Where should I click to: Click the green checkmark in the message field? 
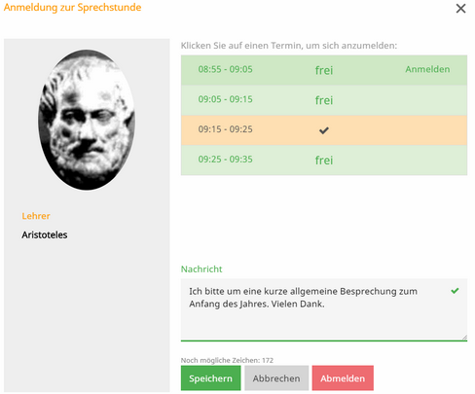[x=455, y=291]
